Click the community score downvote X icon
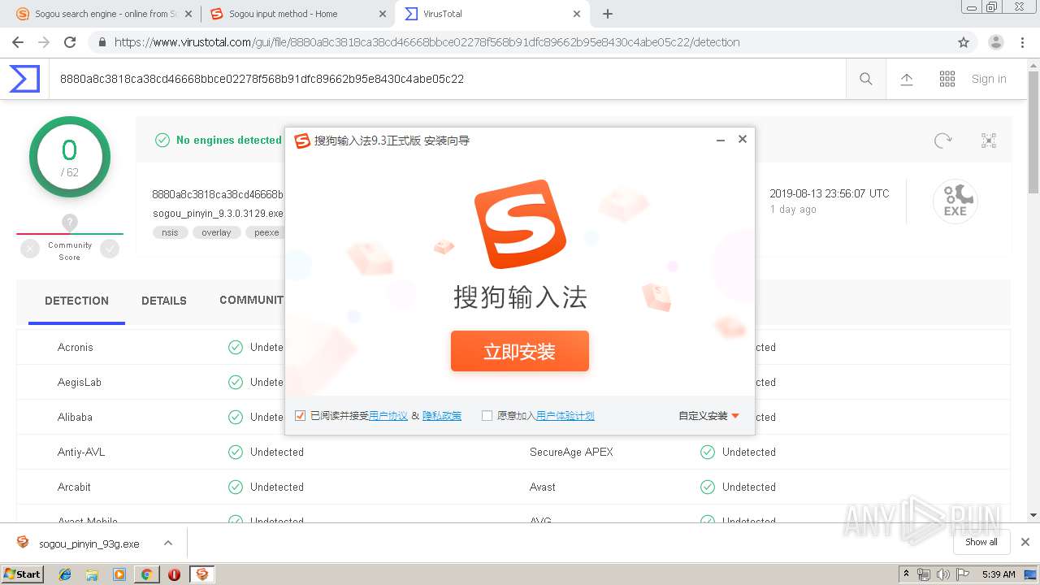1040x585 pixels. coord(30,249)
